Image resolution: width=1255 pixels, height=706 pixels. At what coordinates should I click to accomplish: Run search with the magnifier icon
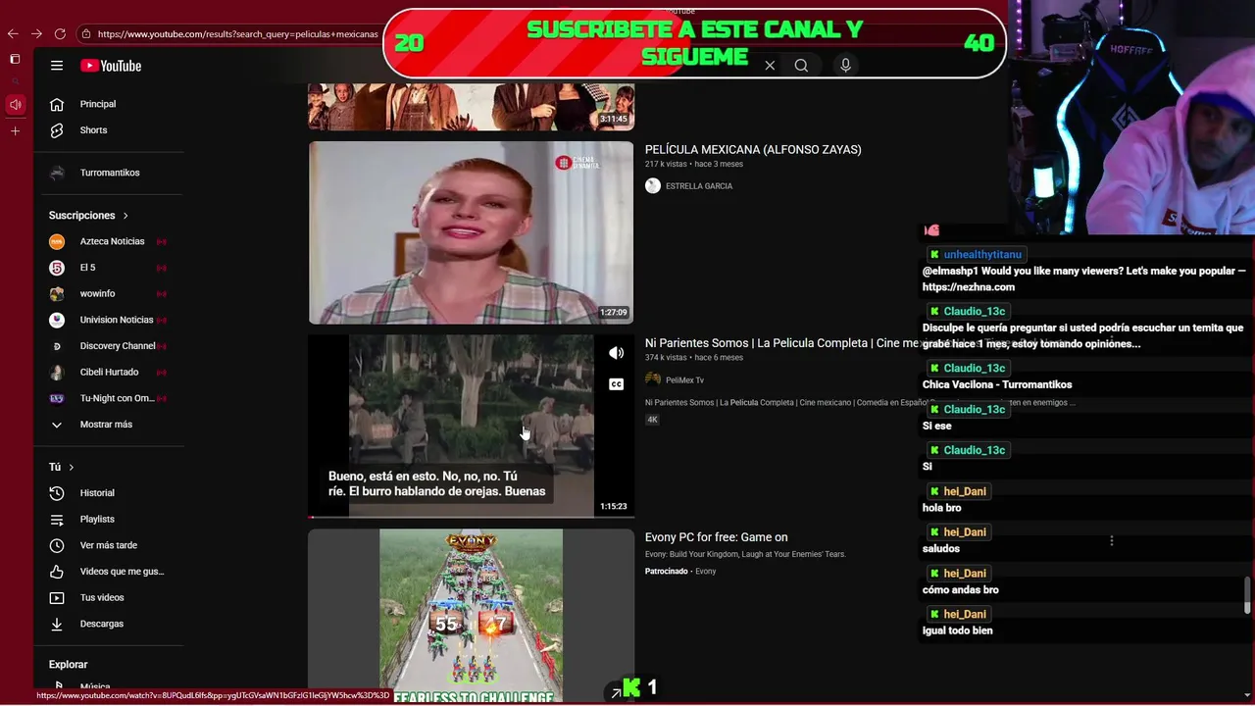[801, 66]
